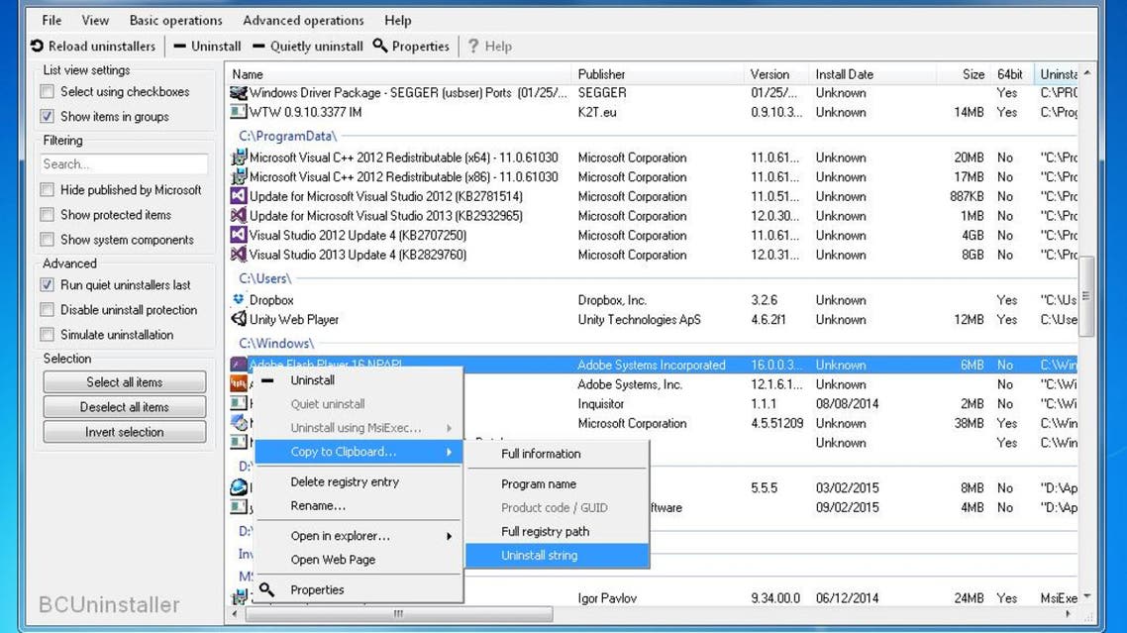Sort by the Size column header
Viewport: 1127px width, 633px height.
click(964, 74)
